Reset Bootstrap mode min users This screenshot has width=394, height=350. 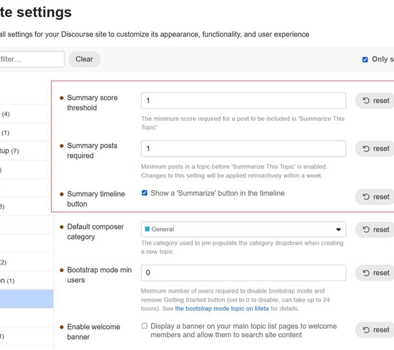[x=375, y=273]
